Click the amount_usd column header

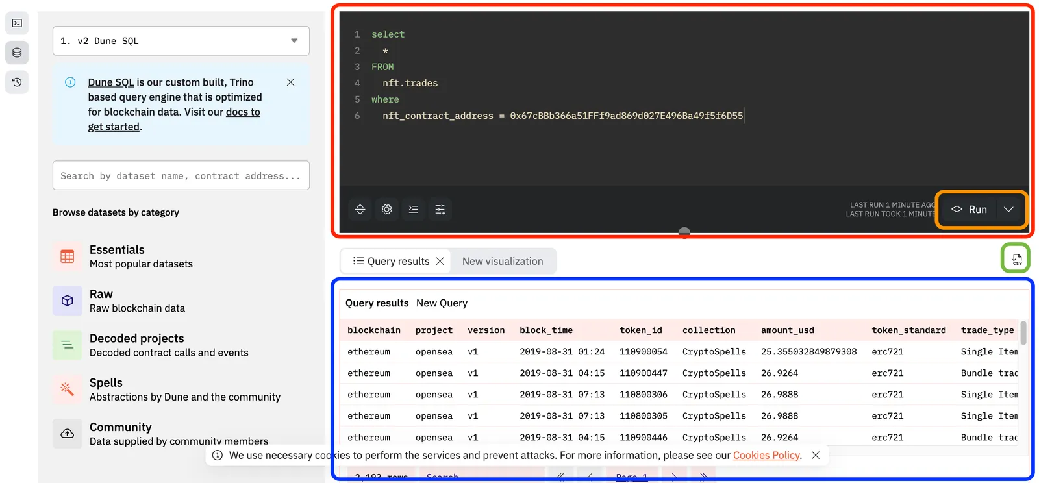coord(788,330)
